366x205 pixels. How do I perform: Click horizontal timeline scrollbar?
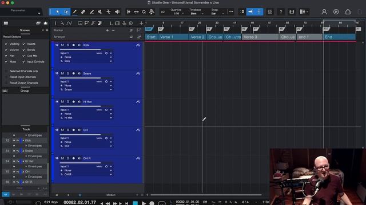206,195
